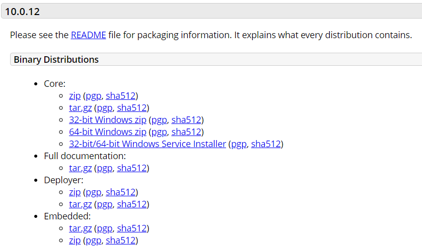
Task: Open sha512 checksum for Core tar.gz
Action: (x=131, y=108)
